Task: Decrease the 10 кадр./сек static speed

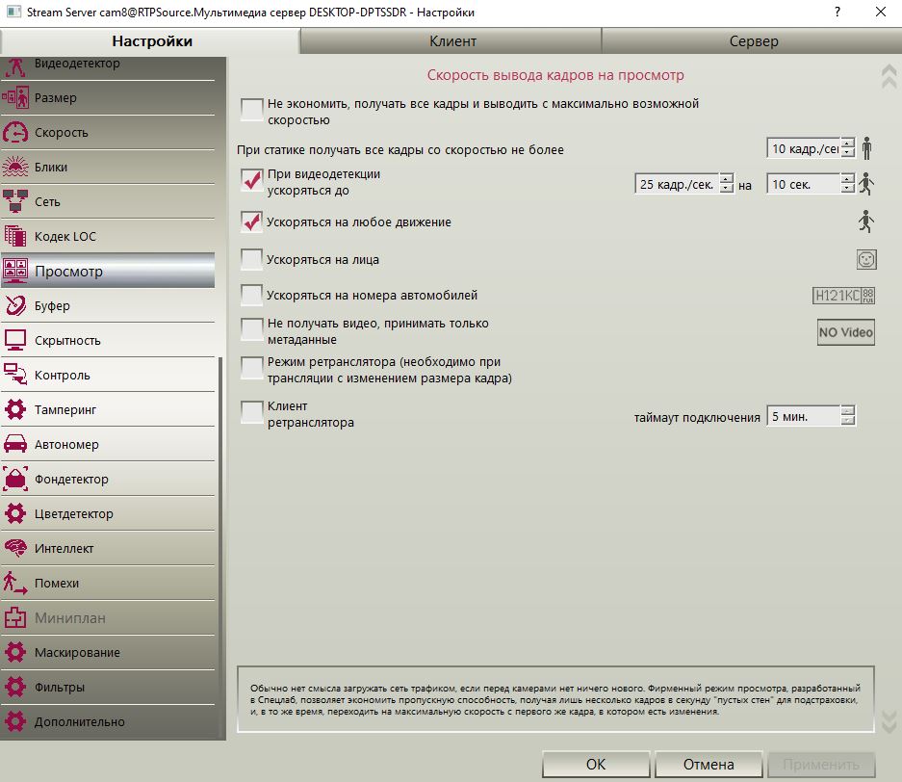Action: (x=848, y=153)
